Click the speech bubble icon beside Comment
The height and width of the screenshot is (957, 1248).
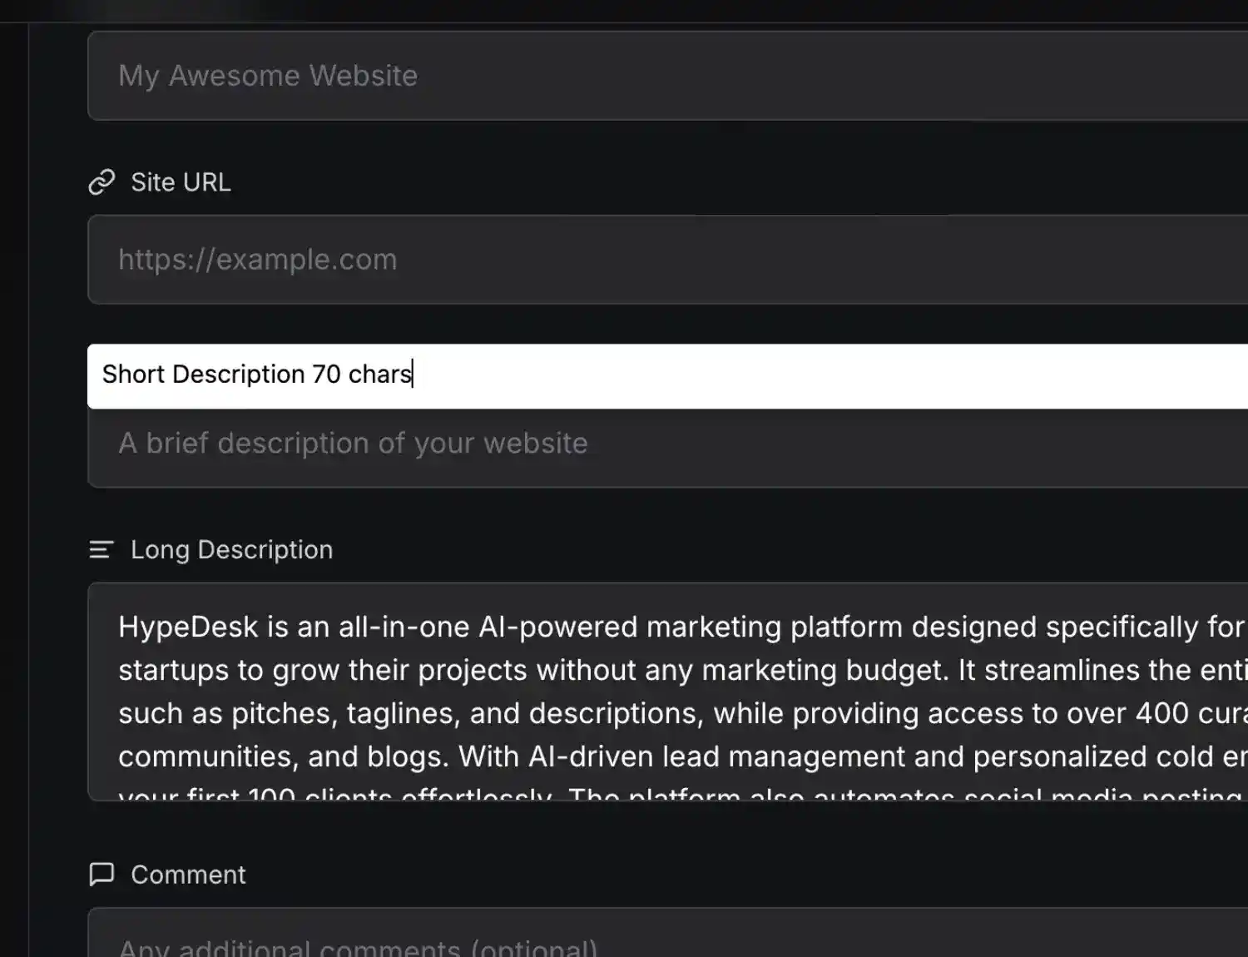(101, 874)
